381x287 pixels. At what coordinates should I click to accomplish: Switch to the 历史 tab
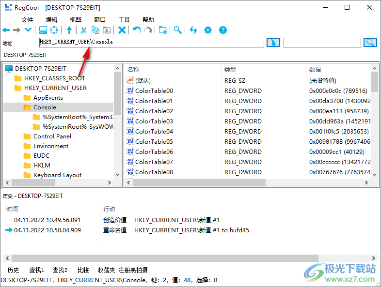click(x=13, y=270)
